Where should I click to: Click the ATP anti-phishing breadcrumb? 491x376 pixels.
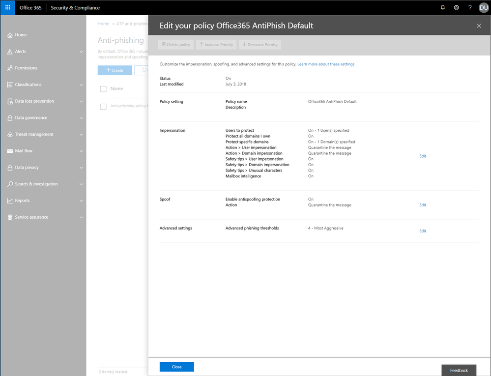[x=132, y=24]
